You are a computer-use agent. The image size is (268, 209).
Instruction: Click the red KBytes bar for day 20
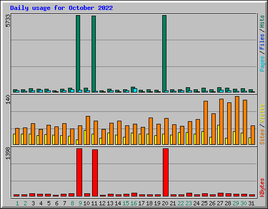point(165,172)
